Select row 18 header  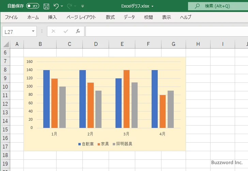[x=5, y=155]
